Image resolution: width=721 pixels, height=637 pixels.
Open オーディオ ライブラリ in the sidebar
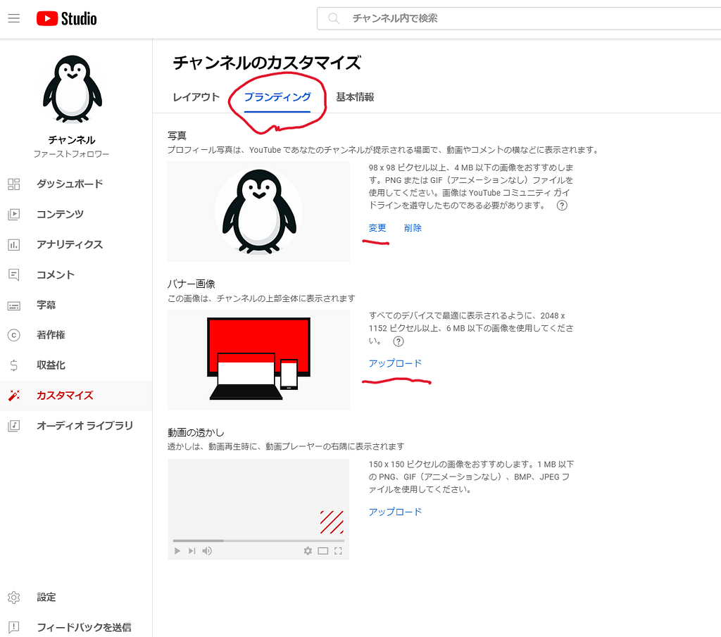(x=84, y=426)
